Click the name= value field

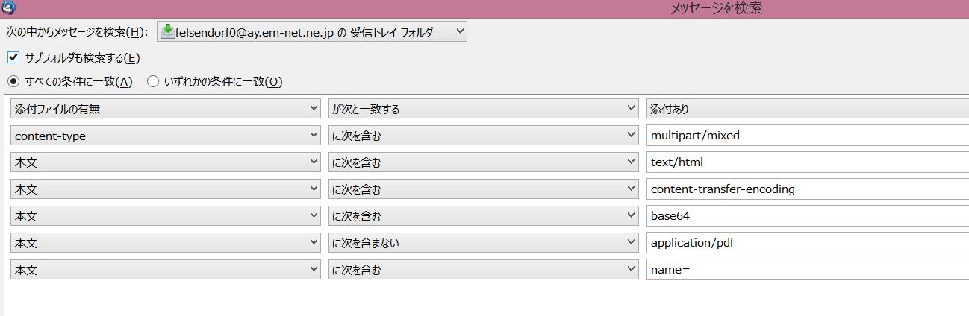[x=806, y=270]
